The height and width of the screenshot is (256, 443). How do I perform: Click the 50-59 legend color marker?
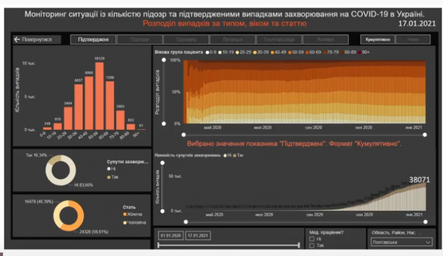coord(290,52)
